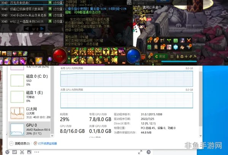
Task: Open the emoji smiley icon in bottom toolbar
Action: [7, 152]
